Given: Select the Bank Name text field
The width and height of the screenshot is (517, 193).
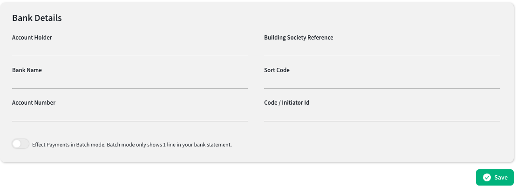Looking at the screenshot, I should click(130, 82).
